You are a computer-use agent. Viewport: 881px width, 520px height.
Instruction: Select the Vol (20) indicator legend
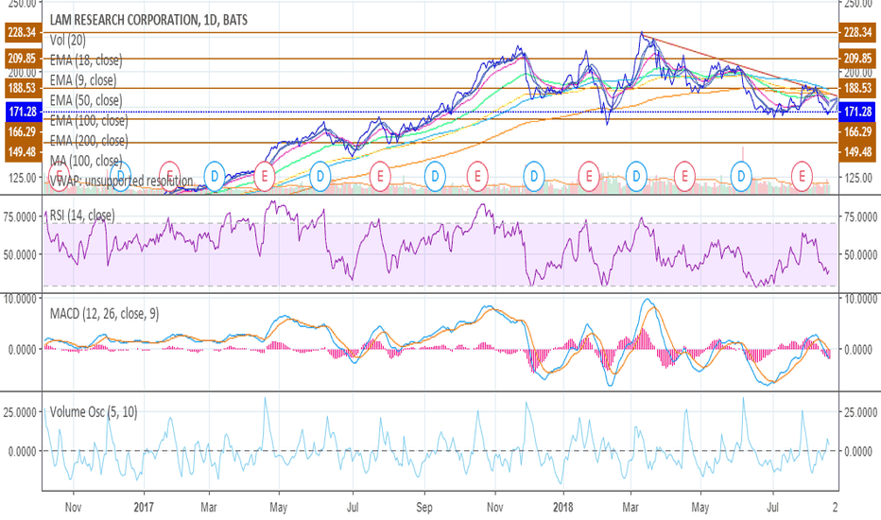pyautogui.click(x=67, y=40)
